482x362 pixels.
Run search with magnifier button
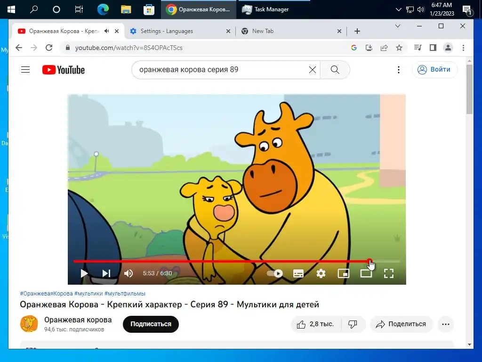[335, 70]
